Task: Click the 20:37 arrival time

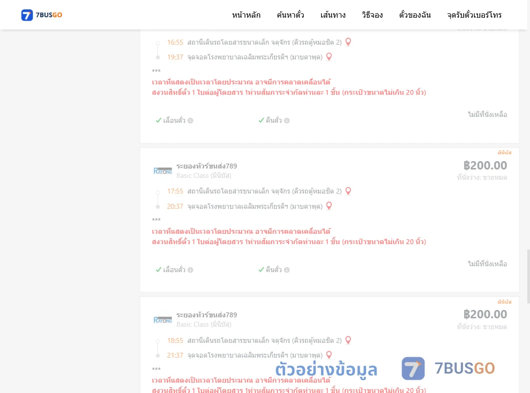Action: [175, 206]
